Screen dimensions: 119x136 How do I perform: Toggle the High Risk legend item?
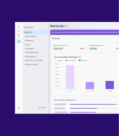83,60
